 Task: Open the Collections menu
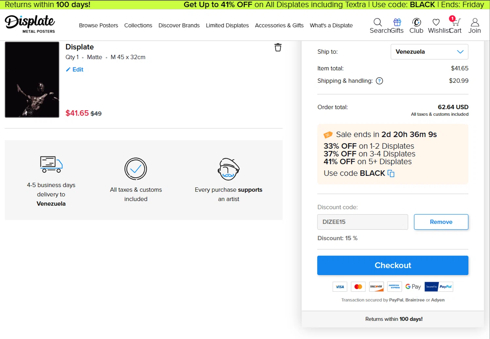pos(138,25)
